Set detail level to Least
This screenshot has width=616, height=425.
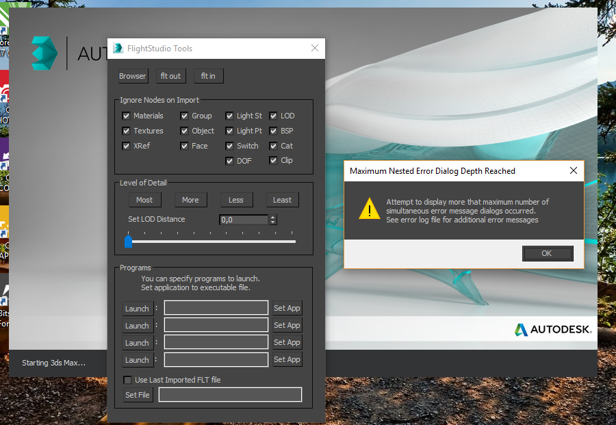coord(282,199)
